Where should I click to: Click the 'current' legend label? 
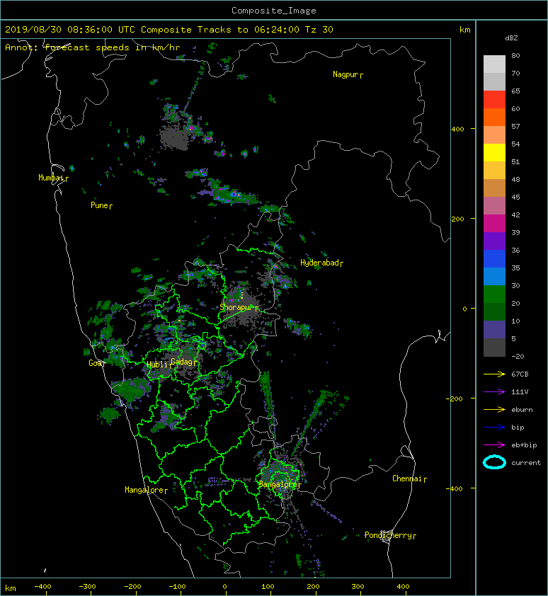pyautogui.click(x=526, y=463)
